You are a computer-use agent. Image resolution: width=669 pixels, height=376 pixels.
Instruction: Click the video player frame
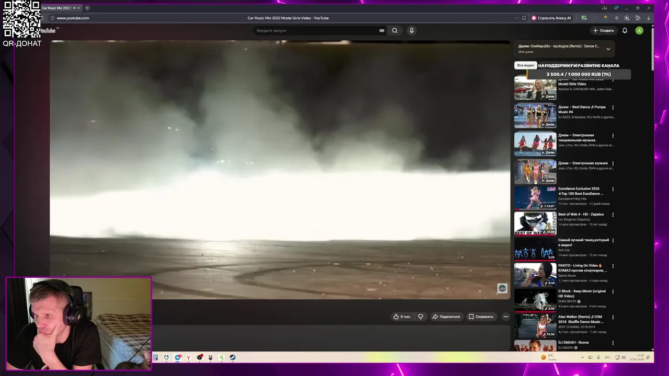(x=280, y=170)
